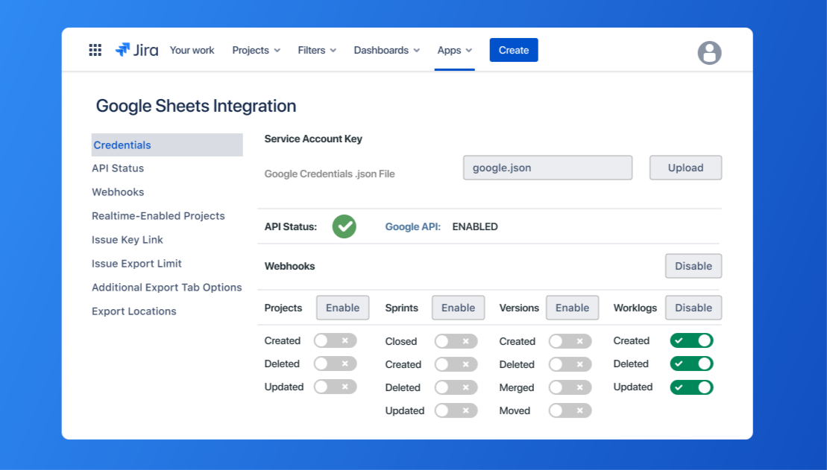Click the google.json file input field
827x470 pixels.
click(x=547, y=168)
